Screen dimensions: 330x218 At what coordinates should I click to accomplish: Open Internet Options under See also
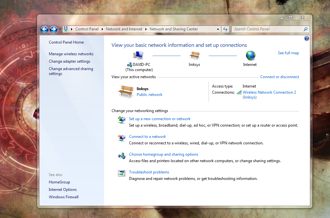pyautogui.click(x=63, y=190)
